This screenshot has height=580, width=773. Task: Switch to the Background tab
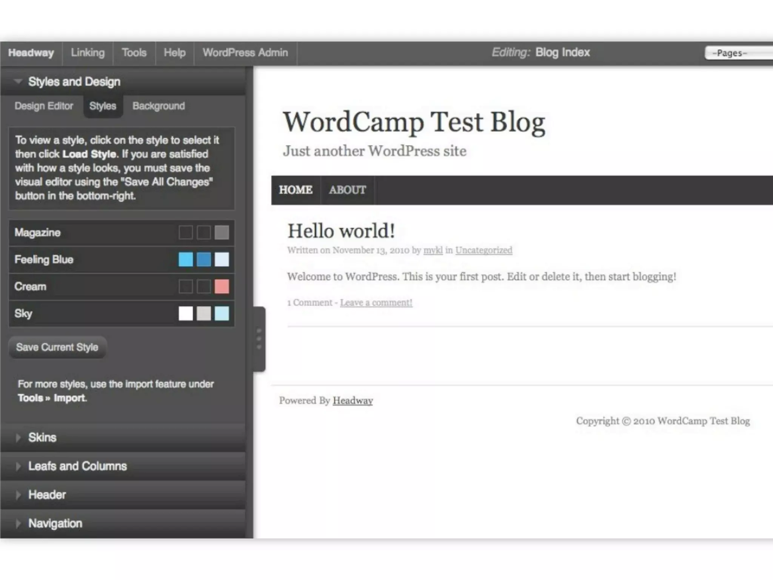[x=159, y=106]
